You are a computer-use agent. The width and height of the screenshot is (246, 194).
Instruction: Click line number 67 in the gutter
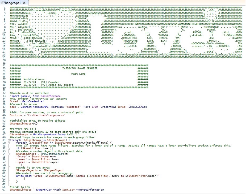tap(4, 189)
